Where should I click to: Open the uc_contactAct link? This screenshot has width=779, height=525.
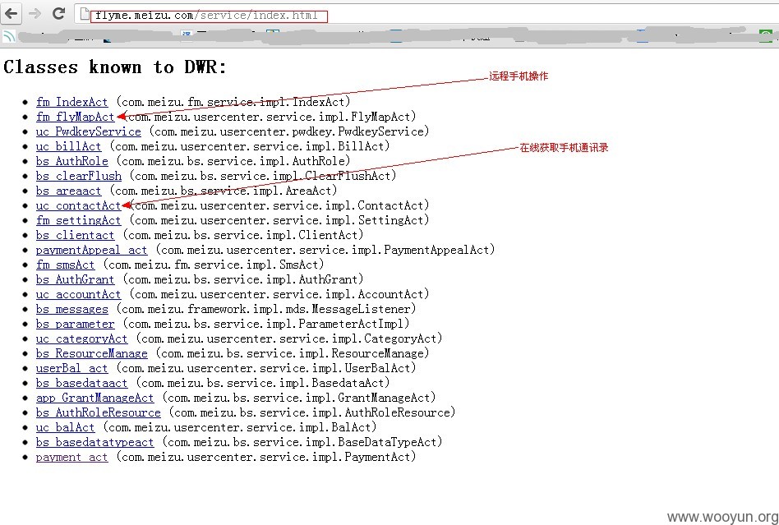pos(79,205)
